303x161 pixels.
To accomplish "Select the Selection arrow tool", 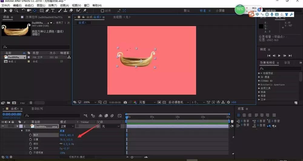I will [5, 11].
